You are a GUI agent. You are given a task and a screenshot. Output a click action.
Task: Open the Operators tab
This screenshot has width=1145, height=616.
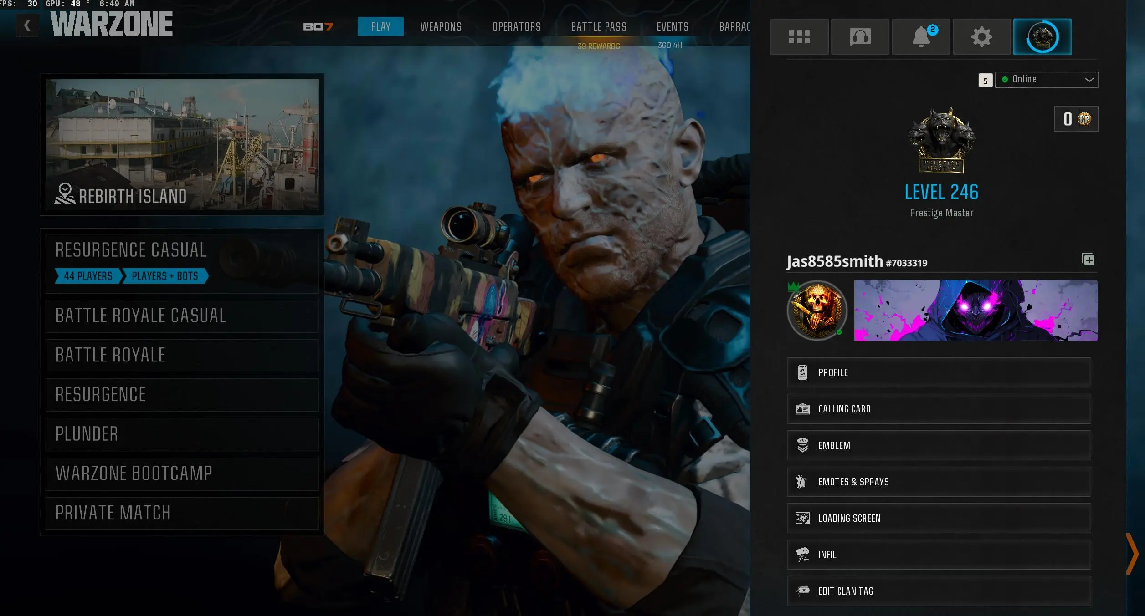pyautogui.click(x=516, y=27)
